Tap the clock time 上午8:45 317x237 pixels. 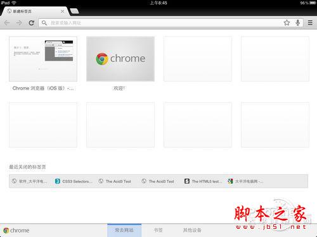coord(158,3)
